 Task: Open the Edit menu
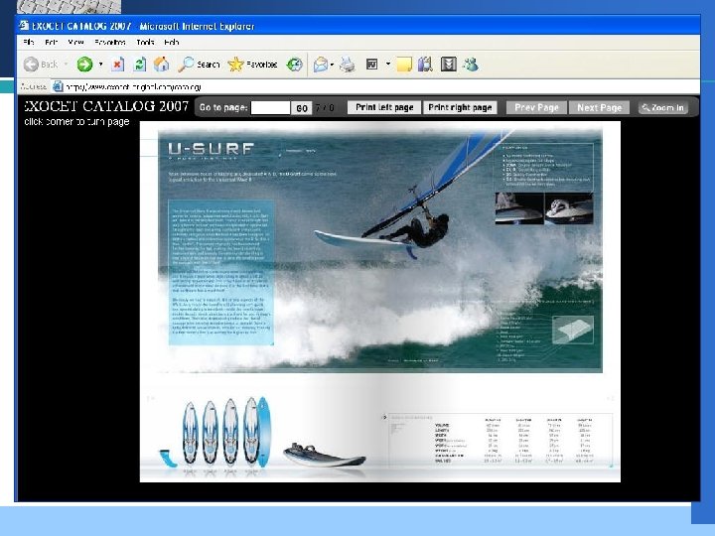tap(51, 43)
